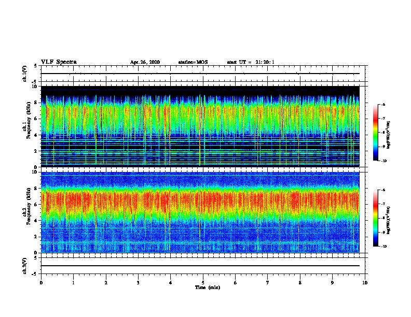
Task: Click inside the ch.2 spectrogram panel
Action: (x=200, y=212)
